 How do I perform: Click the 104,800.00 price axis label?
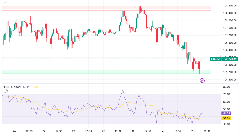[230, 79]
